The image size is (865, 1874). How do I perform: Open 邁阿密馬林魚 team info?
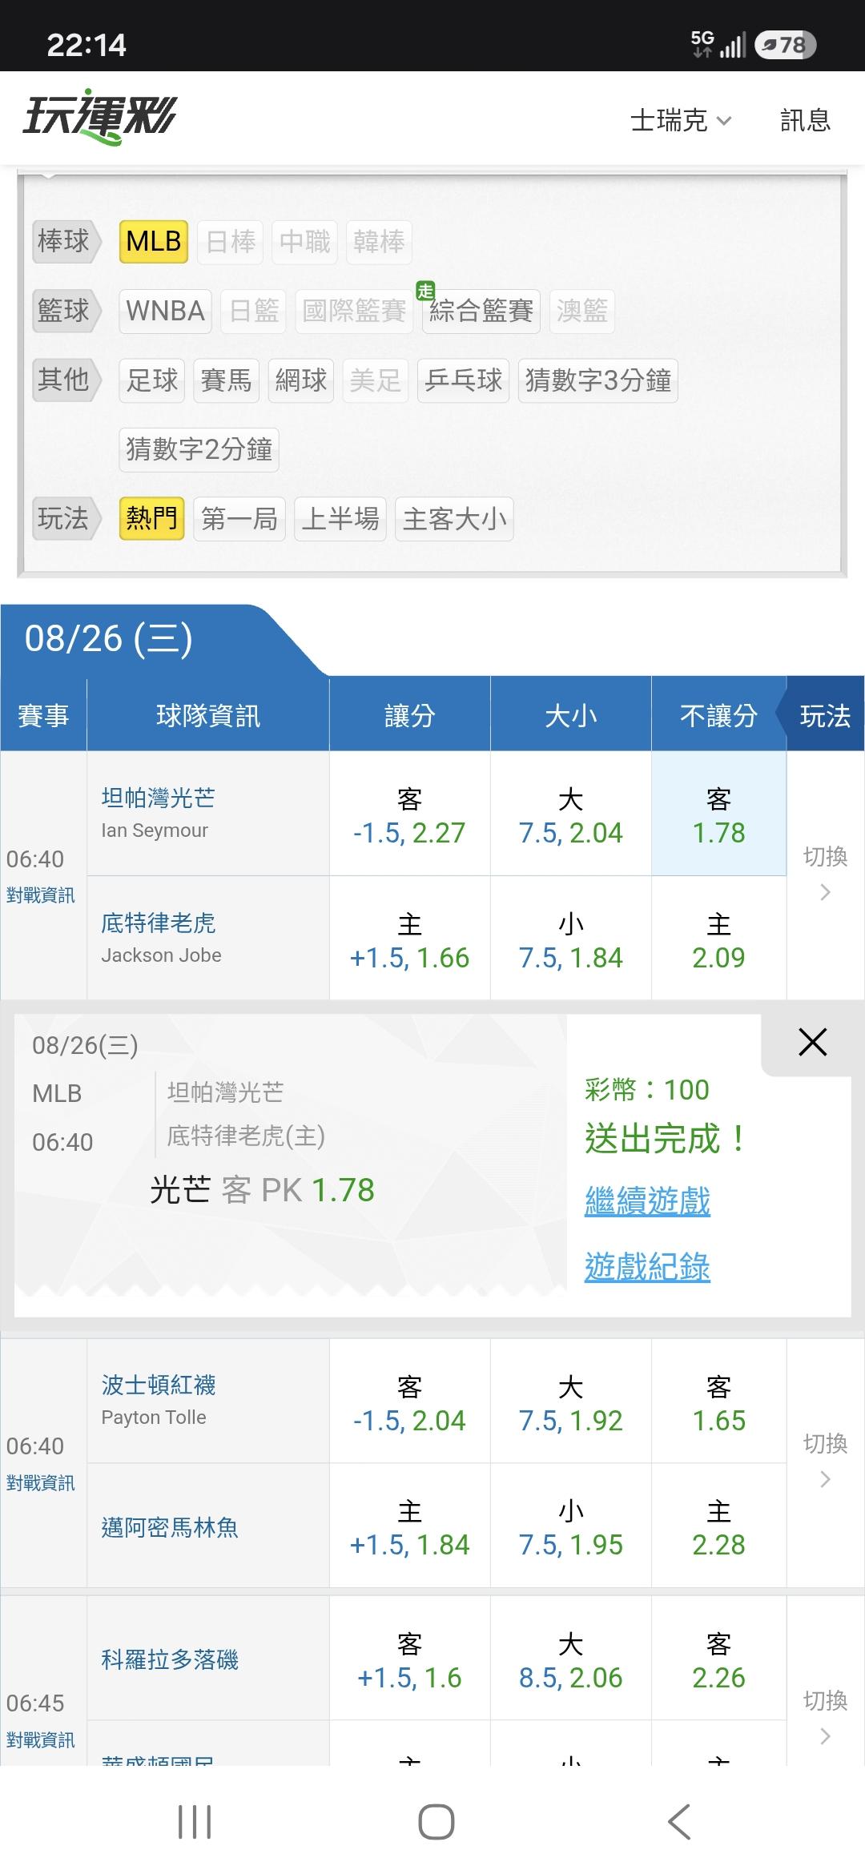point(170,1527)
